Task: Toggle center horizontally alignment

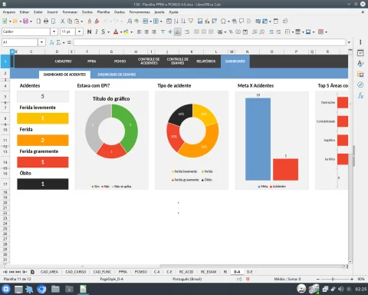Action: pyautogui.click(x=146, y=31)
